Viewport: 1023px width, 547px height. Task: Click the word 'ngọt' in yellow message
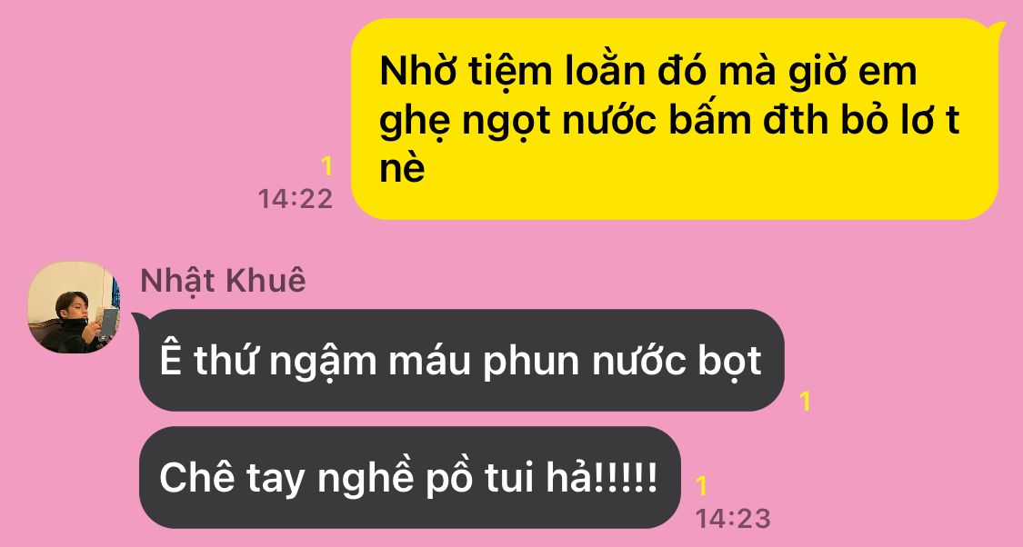506,123
